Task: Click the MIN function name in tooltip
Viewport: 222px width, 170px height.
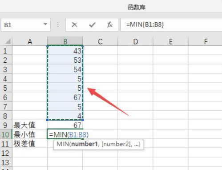Action: 63,144
